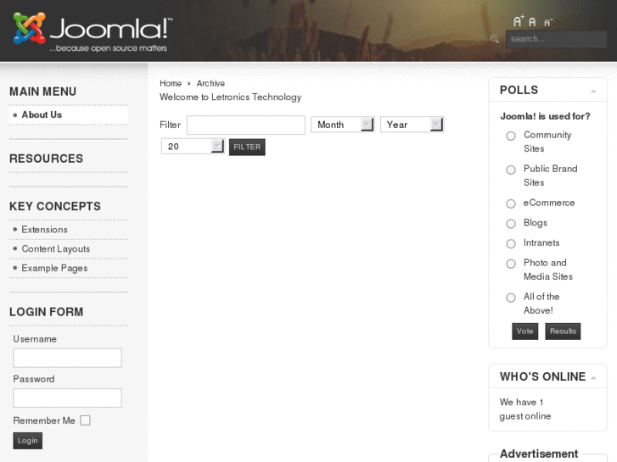Click the decrease font size icon
The height and width of the screenshot is (462, 617).
pos(547,22)
